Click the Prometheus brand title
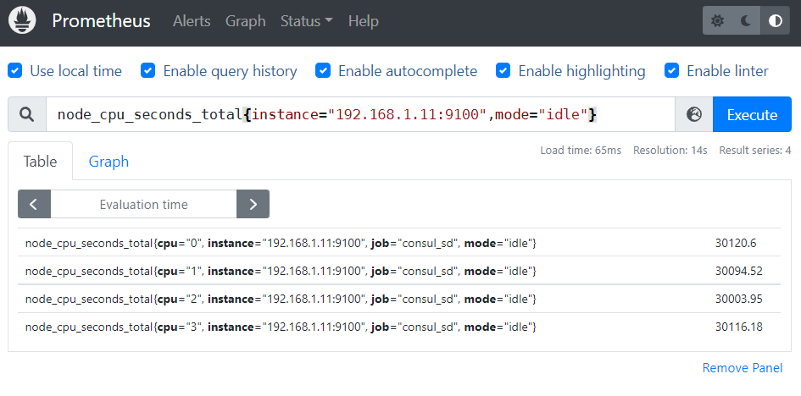Screen dimensions: 801x396 click(101, 21)
